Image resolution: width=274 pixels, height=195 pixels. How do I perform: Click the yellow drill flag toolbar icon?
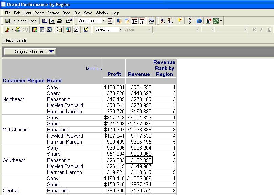tap(180, 21)
